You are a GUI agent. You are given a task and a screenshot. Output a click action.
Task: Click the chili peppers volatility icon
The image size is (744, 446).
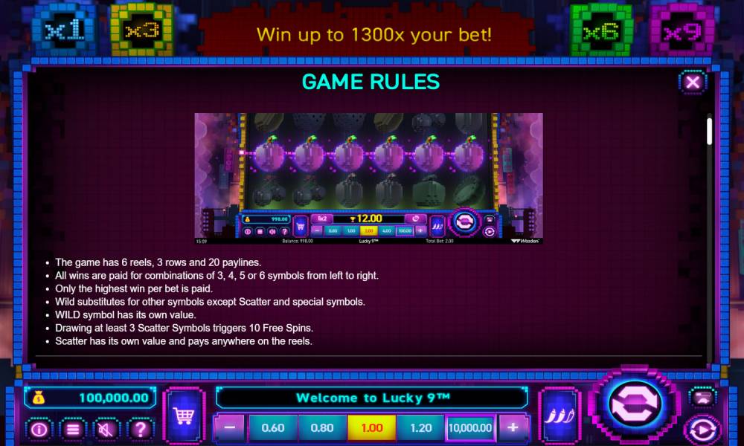[x=559, y=416]
